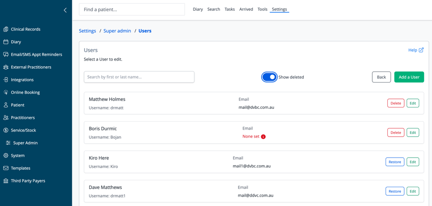Click the red warning icon beside None set
Image resolution: width=432 pixels, height=206 pixels.
click(x=263, y=137)
